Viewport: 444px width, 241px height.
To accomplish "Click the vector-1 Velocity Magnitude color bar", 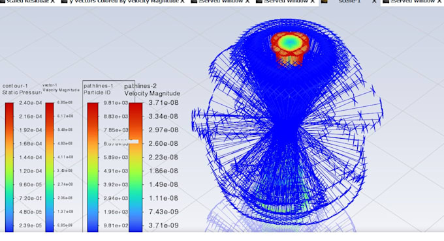I will tap(50, 167).
